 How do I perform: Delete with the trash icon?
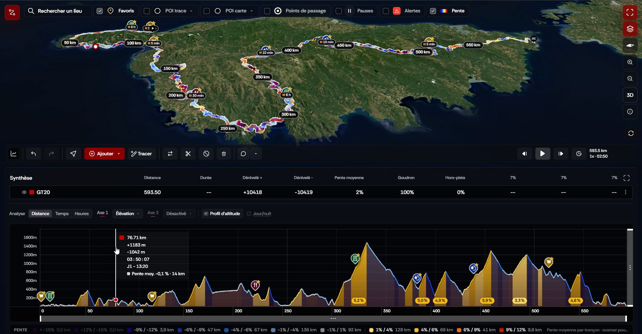pos(224,154)
